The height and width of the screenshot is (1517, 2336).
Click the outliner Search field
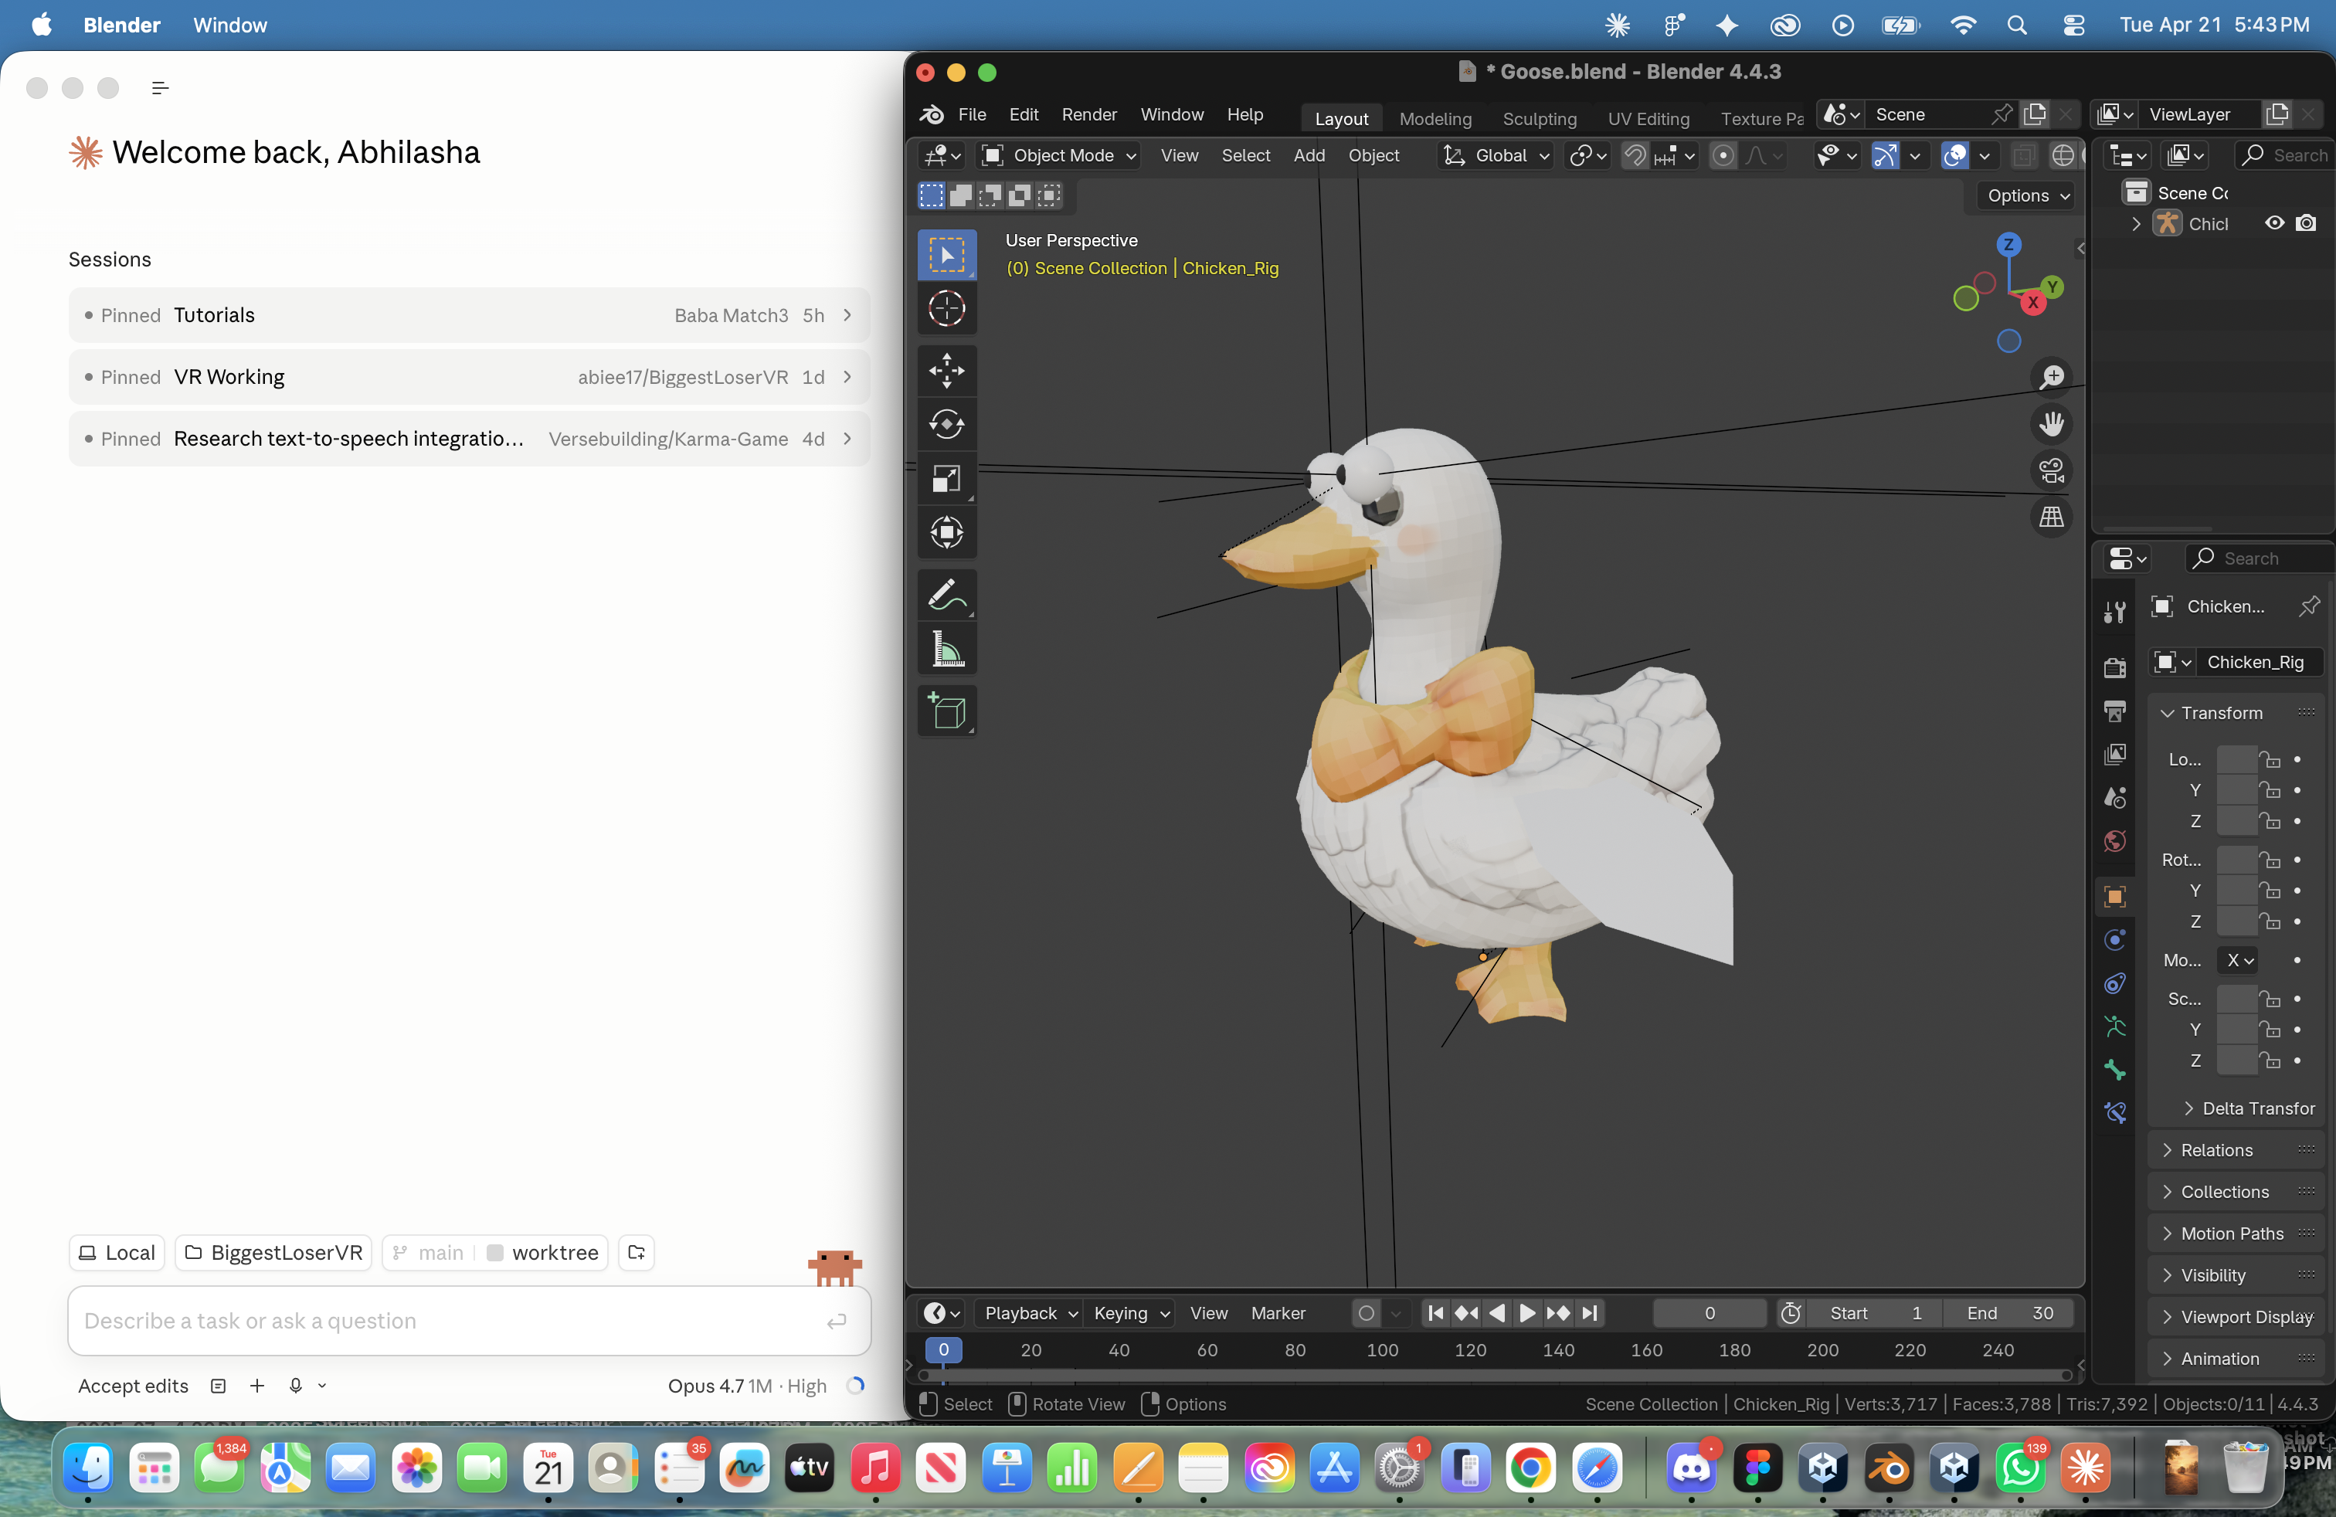click(2284, 155)
